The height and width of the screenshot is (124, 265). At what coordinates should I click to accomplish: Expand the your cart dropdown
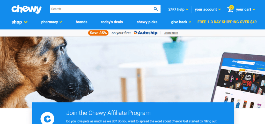[245, 10]
